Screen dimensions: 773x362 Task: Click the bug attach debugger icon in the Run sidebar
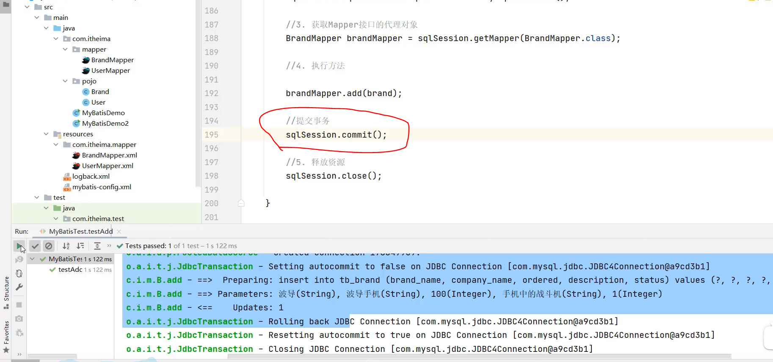tap(19, 333)
